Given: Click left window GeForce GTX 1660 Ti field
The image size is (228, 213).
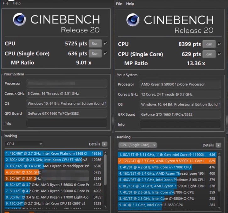Looking at the screenshot, I should [x=67, y=113].
